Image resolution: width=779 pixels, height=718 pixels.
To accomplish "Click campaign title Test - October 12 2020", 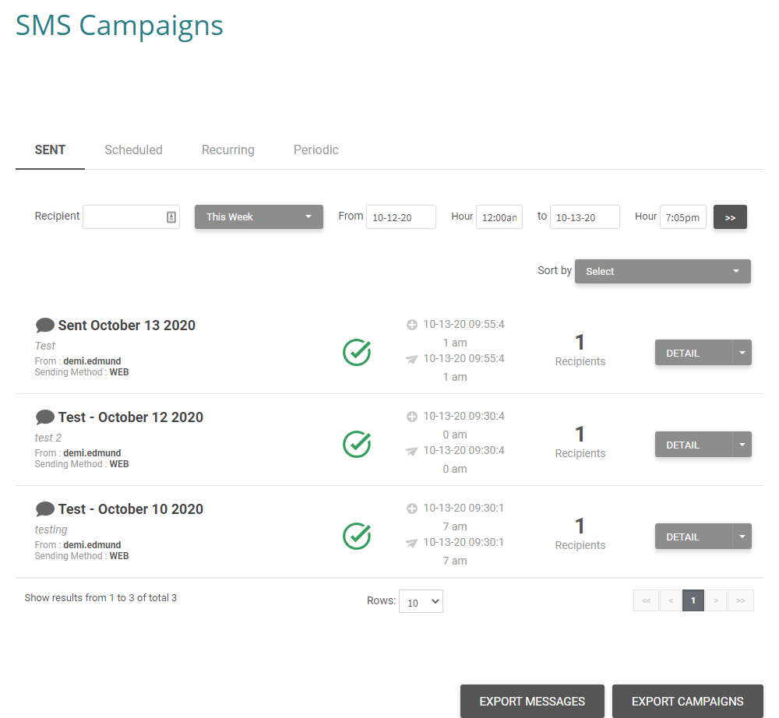I will 131,417.
